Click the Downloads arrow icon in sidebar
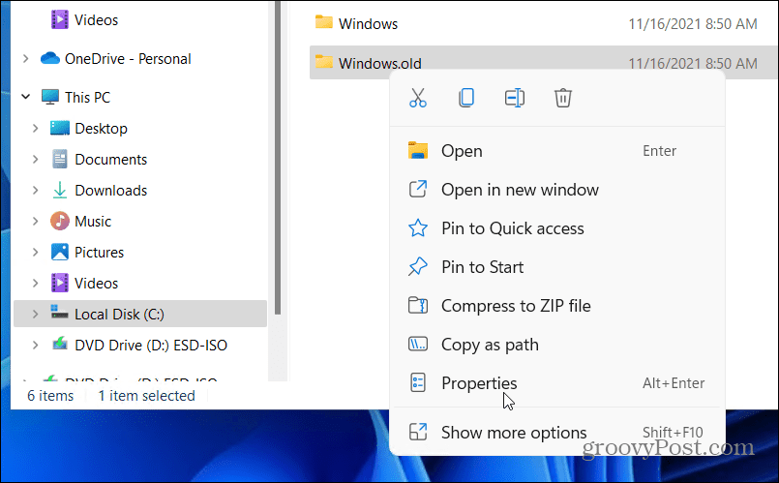The image size is (779, 483). point(60,190)
